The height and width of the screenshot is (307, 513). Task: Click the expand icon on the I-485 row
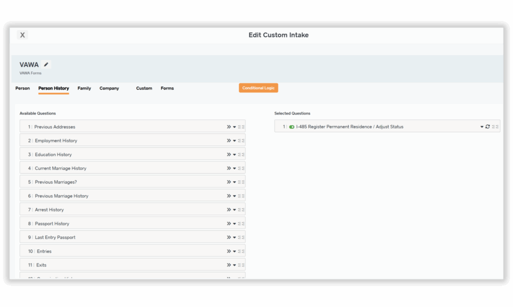493,126
